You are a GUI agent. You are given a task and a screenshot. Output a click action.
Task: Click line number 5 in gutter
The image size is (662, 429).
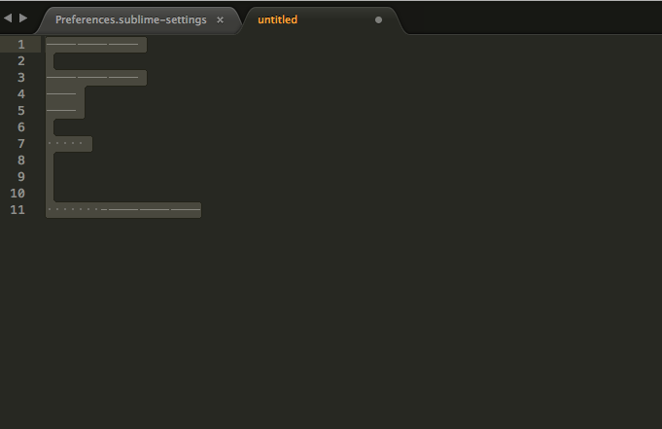(21, 111)
